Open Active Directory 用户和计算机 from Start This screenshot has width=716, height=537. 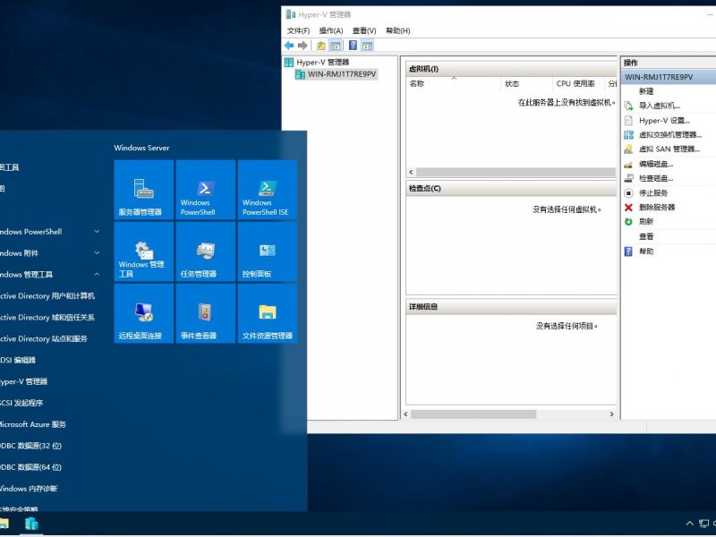49,296
